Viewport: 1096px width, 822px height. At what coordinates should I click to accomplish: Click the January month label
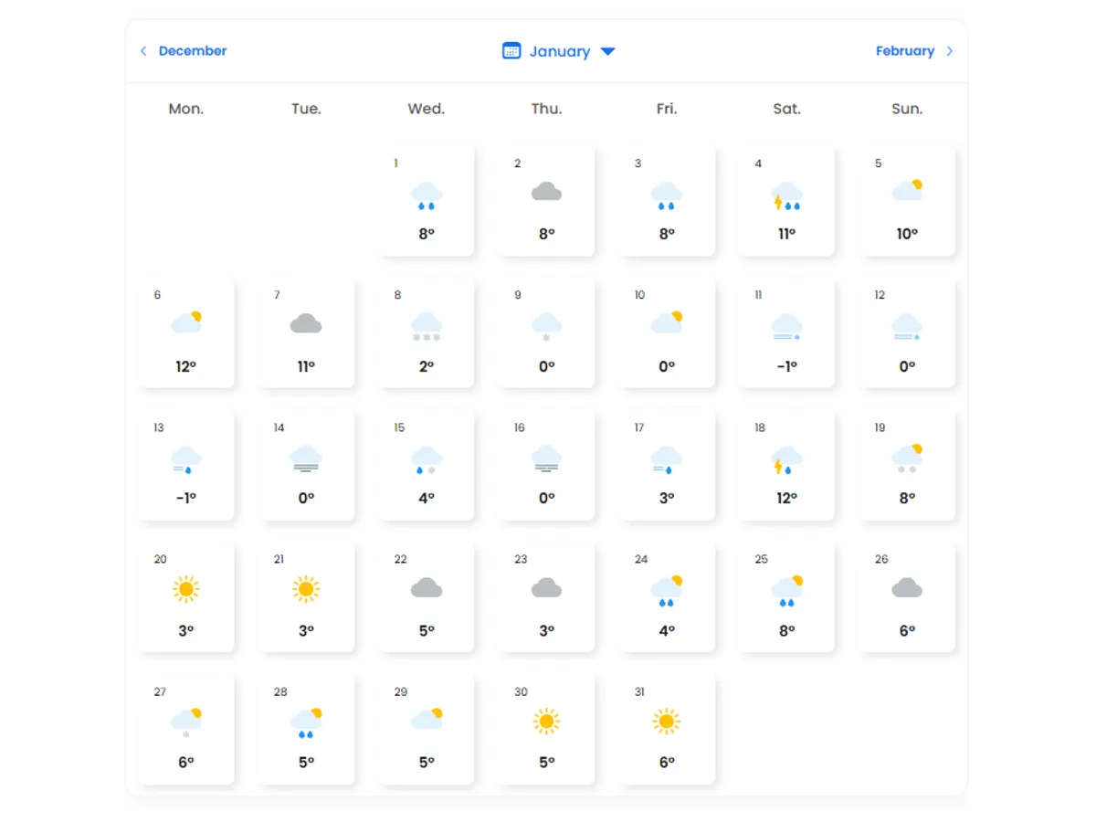[x=559, y=51]
